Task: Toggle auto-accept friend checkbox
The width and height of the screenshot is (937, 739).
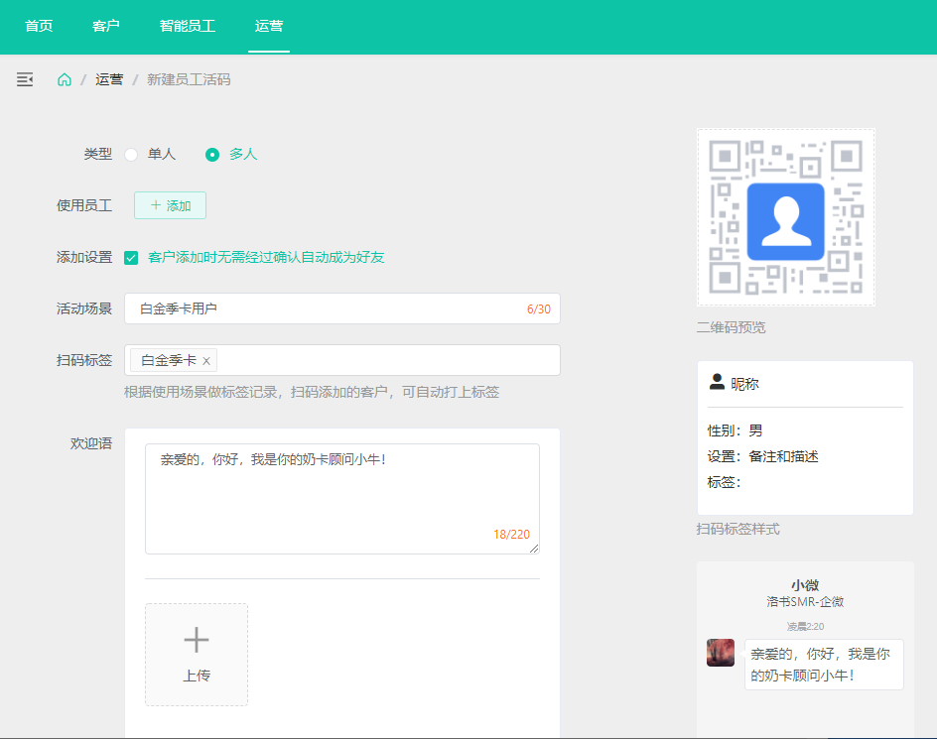Action: pyautogui.click(x=131, y=258)
